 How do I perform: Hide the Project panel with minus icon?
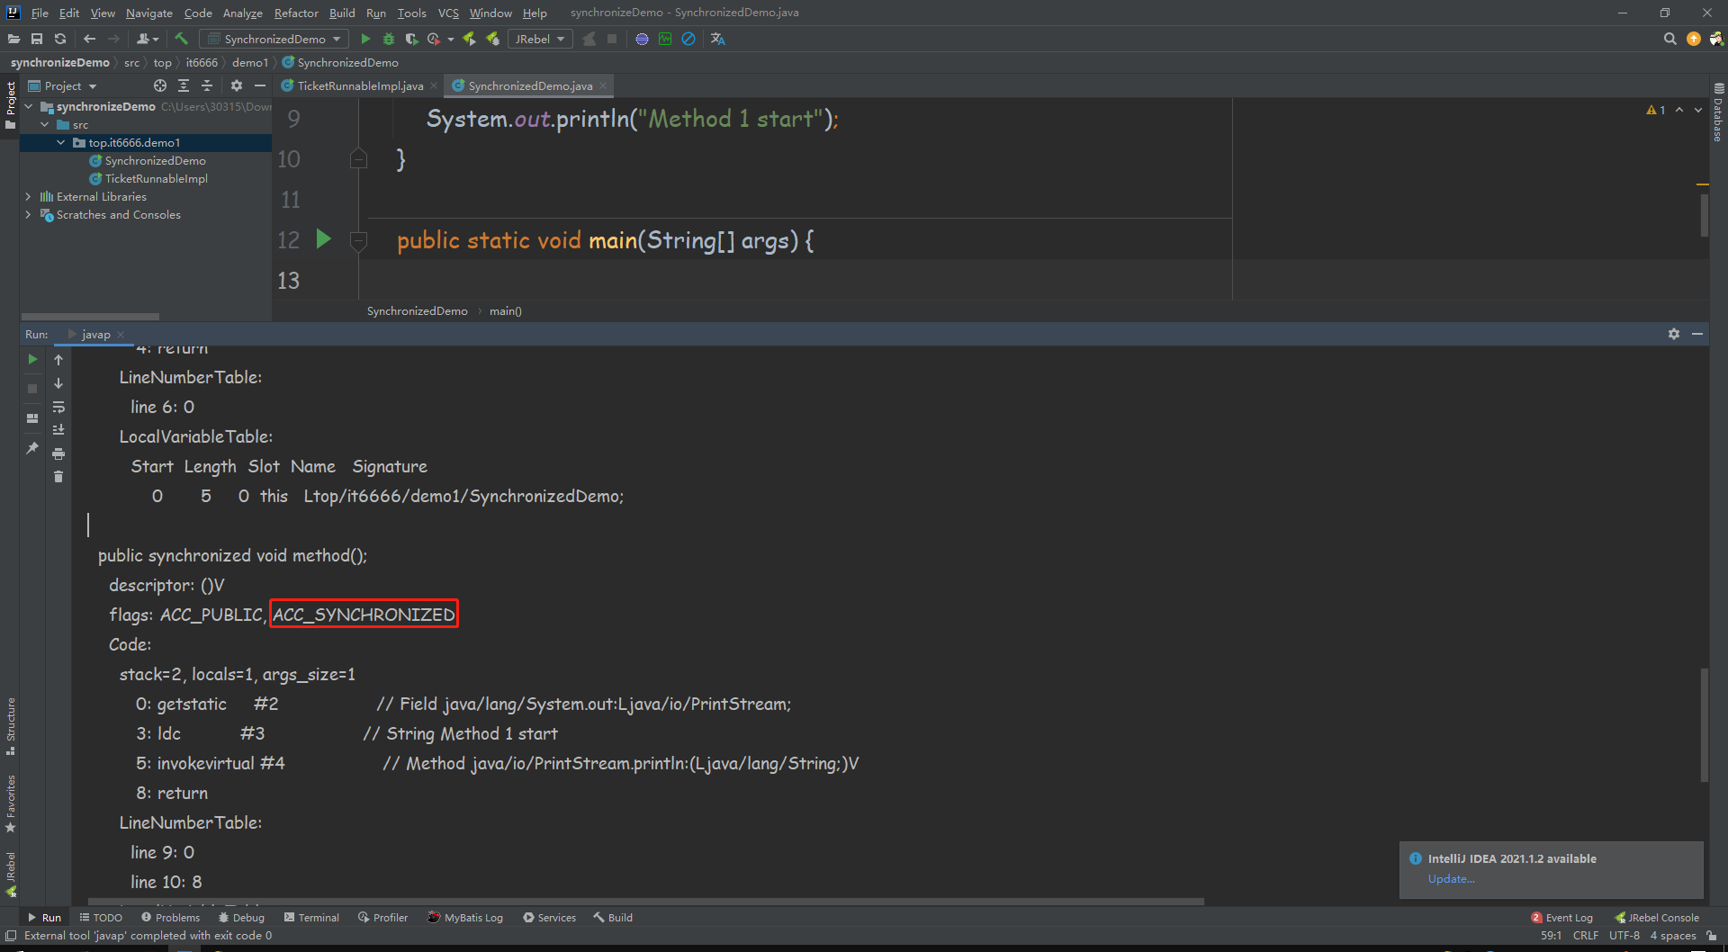click(260, 85)
